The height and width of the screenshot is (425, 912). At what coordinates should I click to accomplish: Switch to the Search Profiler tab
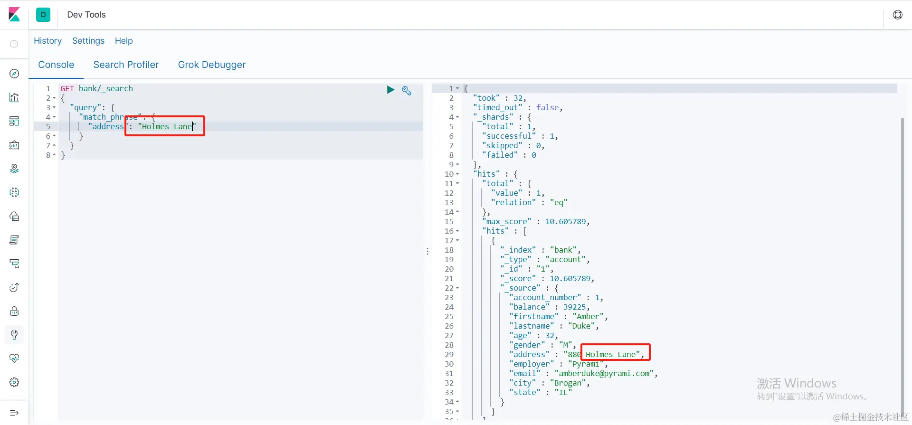126,65
